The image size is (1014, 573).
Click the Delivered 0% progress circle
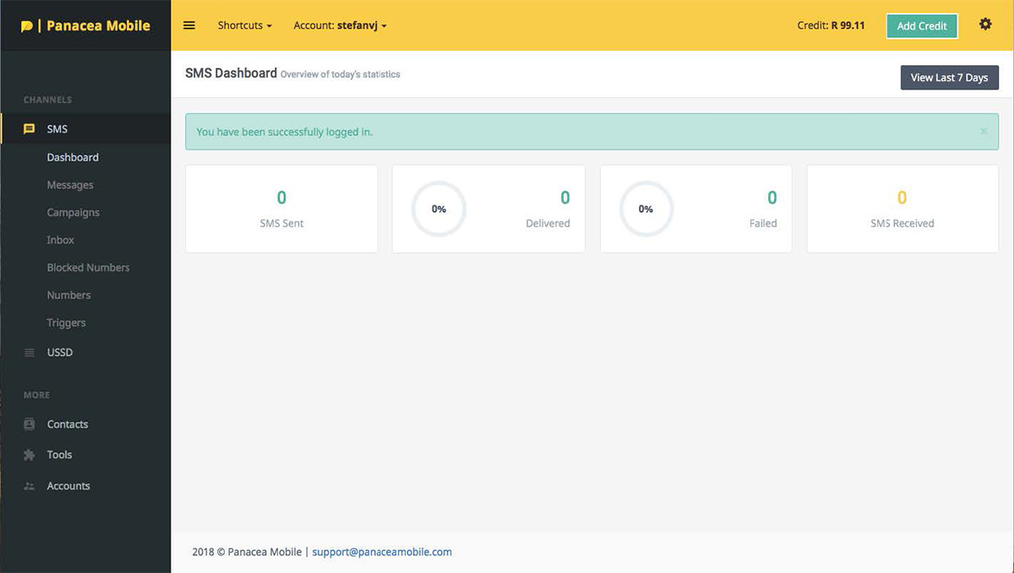pos(439,209)
